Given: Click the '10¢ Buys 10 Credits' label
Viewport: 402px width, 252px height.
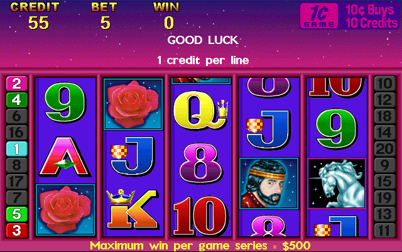Looking at the screenshot, I should pos(371,16).
